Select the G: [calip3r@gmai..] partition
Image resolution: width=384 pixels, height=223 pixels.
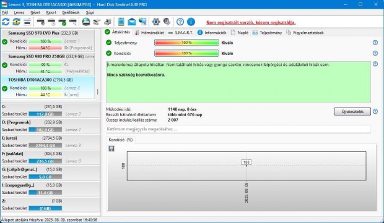click(50, 173)
